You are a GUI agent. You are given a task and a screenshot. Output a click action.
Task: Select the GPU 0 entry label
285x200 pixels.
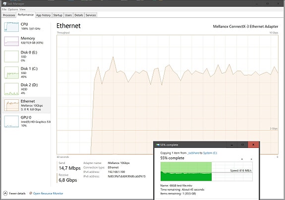point(26,118)
